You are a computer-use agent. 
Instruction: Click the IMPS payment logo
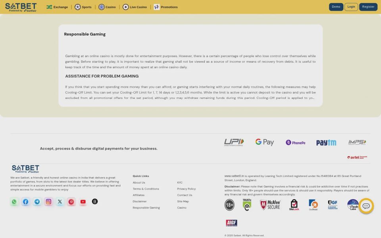(357, 142)
